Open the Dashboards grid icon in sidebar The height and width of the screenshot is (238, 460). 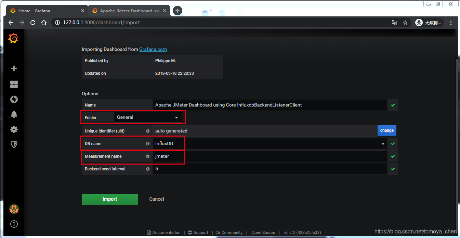point(14,84)
